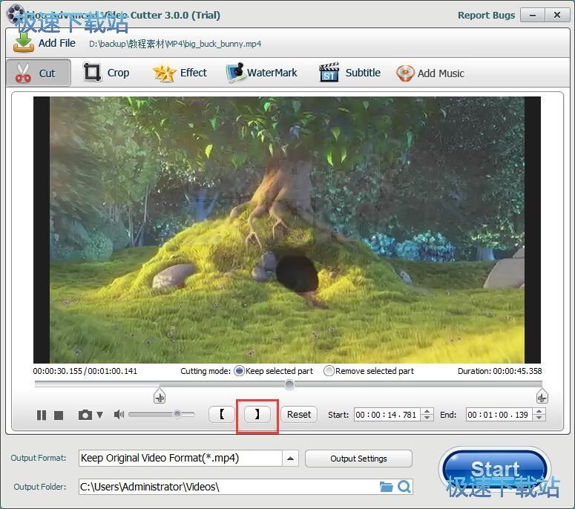Image resolution: width=575 pixels, height=509 pixels.
Task: Increase the End time with the up arrow
Action: [539, 412]
